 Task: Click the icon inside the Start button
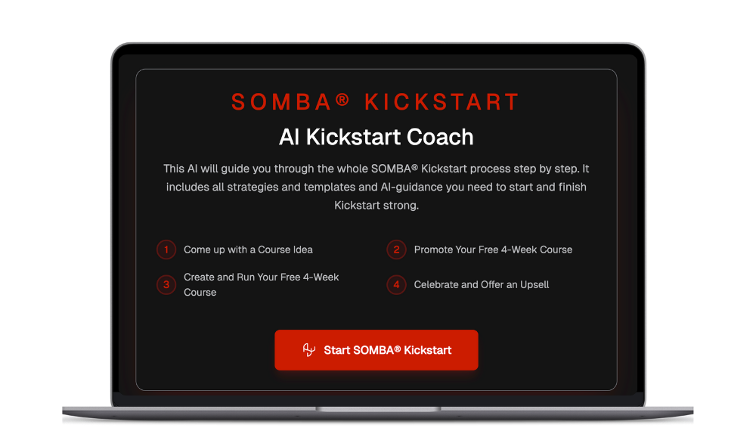pos(308,350)
